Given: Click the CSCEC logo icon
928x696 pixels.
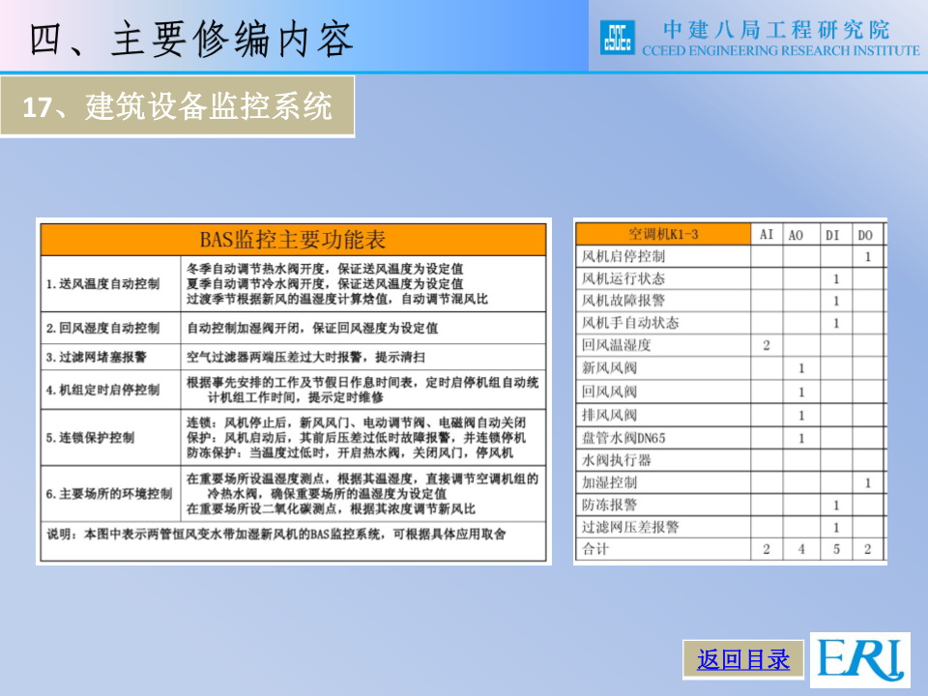Looking at the screenshot, I should tap(618, 38).
